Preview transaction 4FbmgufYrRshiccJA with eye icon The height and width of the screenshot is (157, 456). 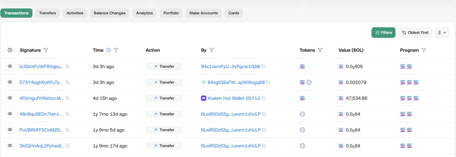10,98
